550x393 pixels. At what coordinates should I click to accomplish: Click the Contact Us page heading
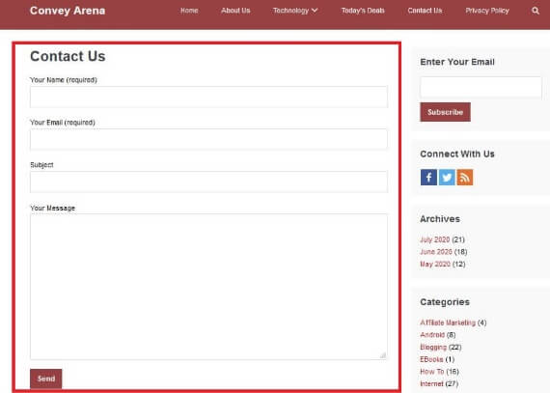tap(68, 57)
